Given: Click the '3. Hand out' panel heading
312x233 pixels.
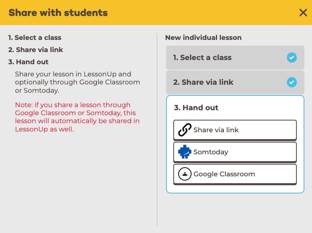Looking at the screenshot, I should 196,108.
